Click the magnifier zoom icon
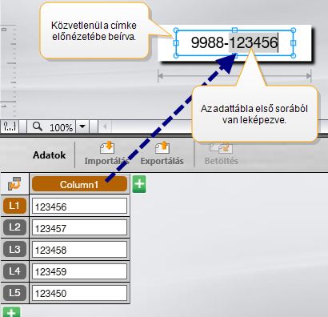This screenshot has height=317, width=328. coord(38,126)
